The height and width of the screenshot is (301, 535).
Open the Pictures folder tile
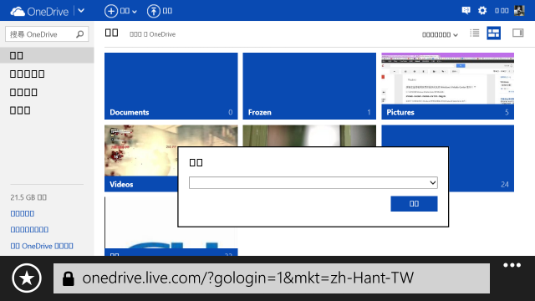point(448,86)
